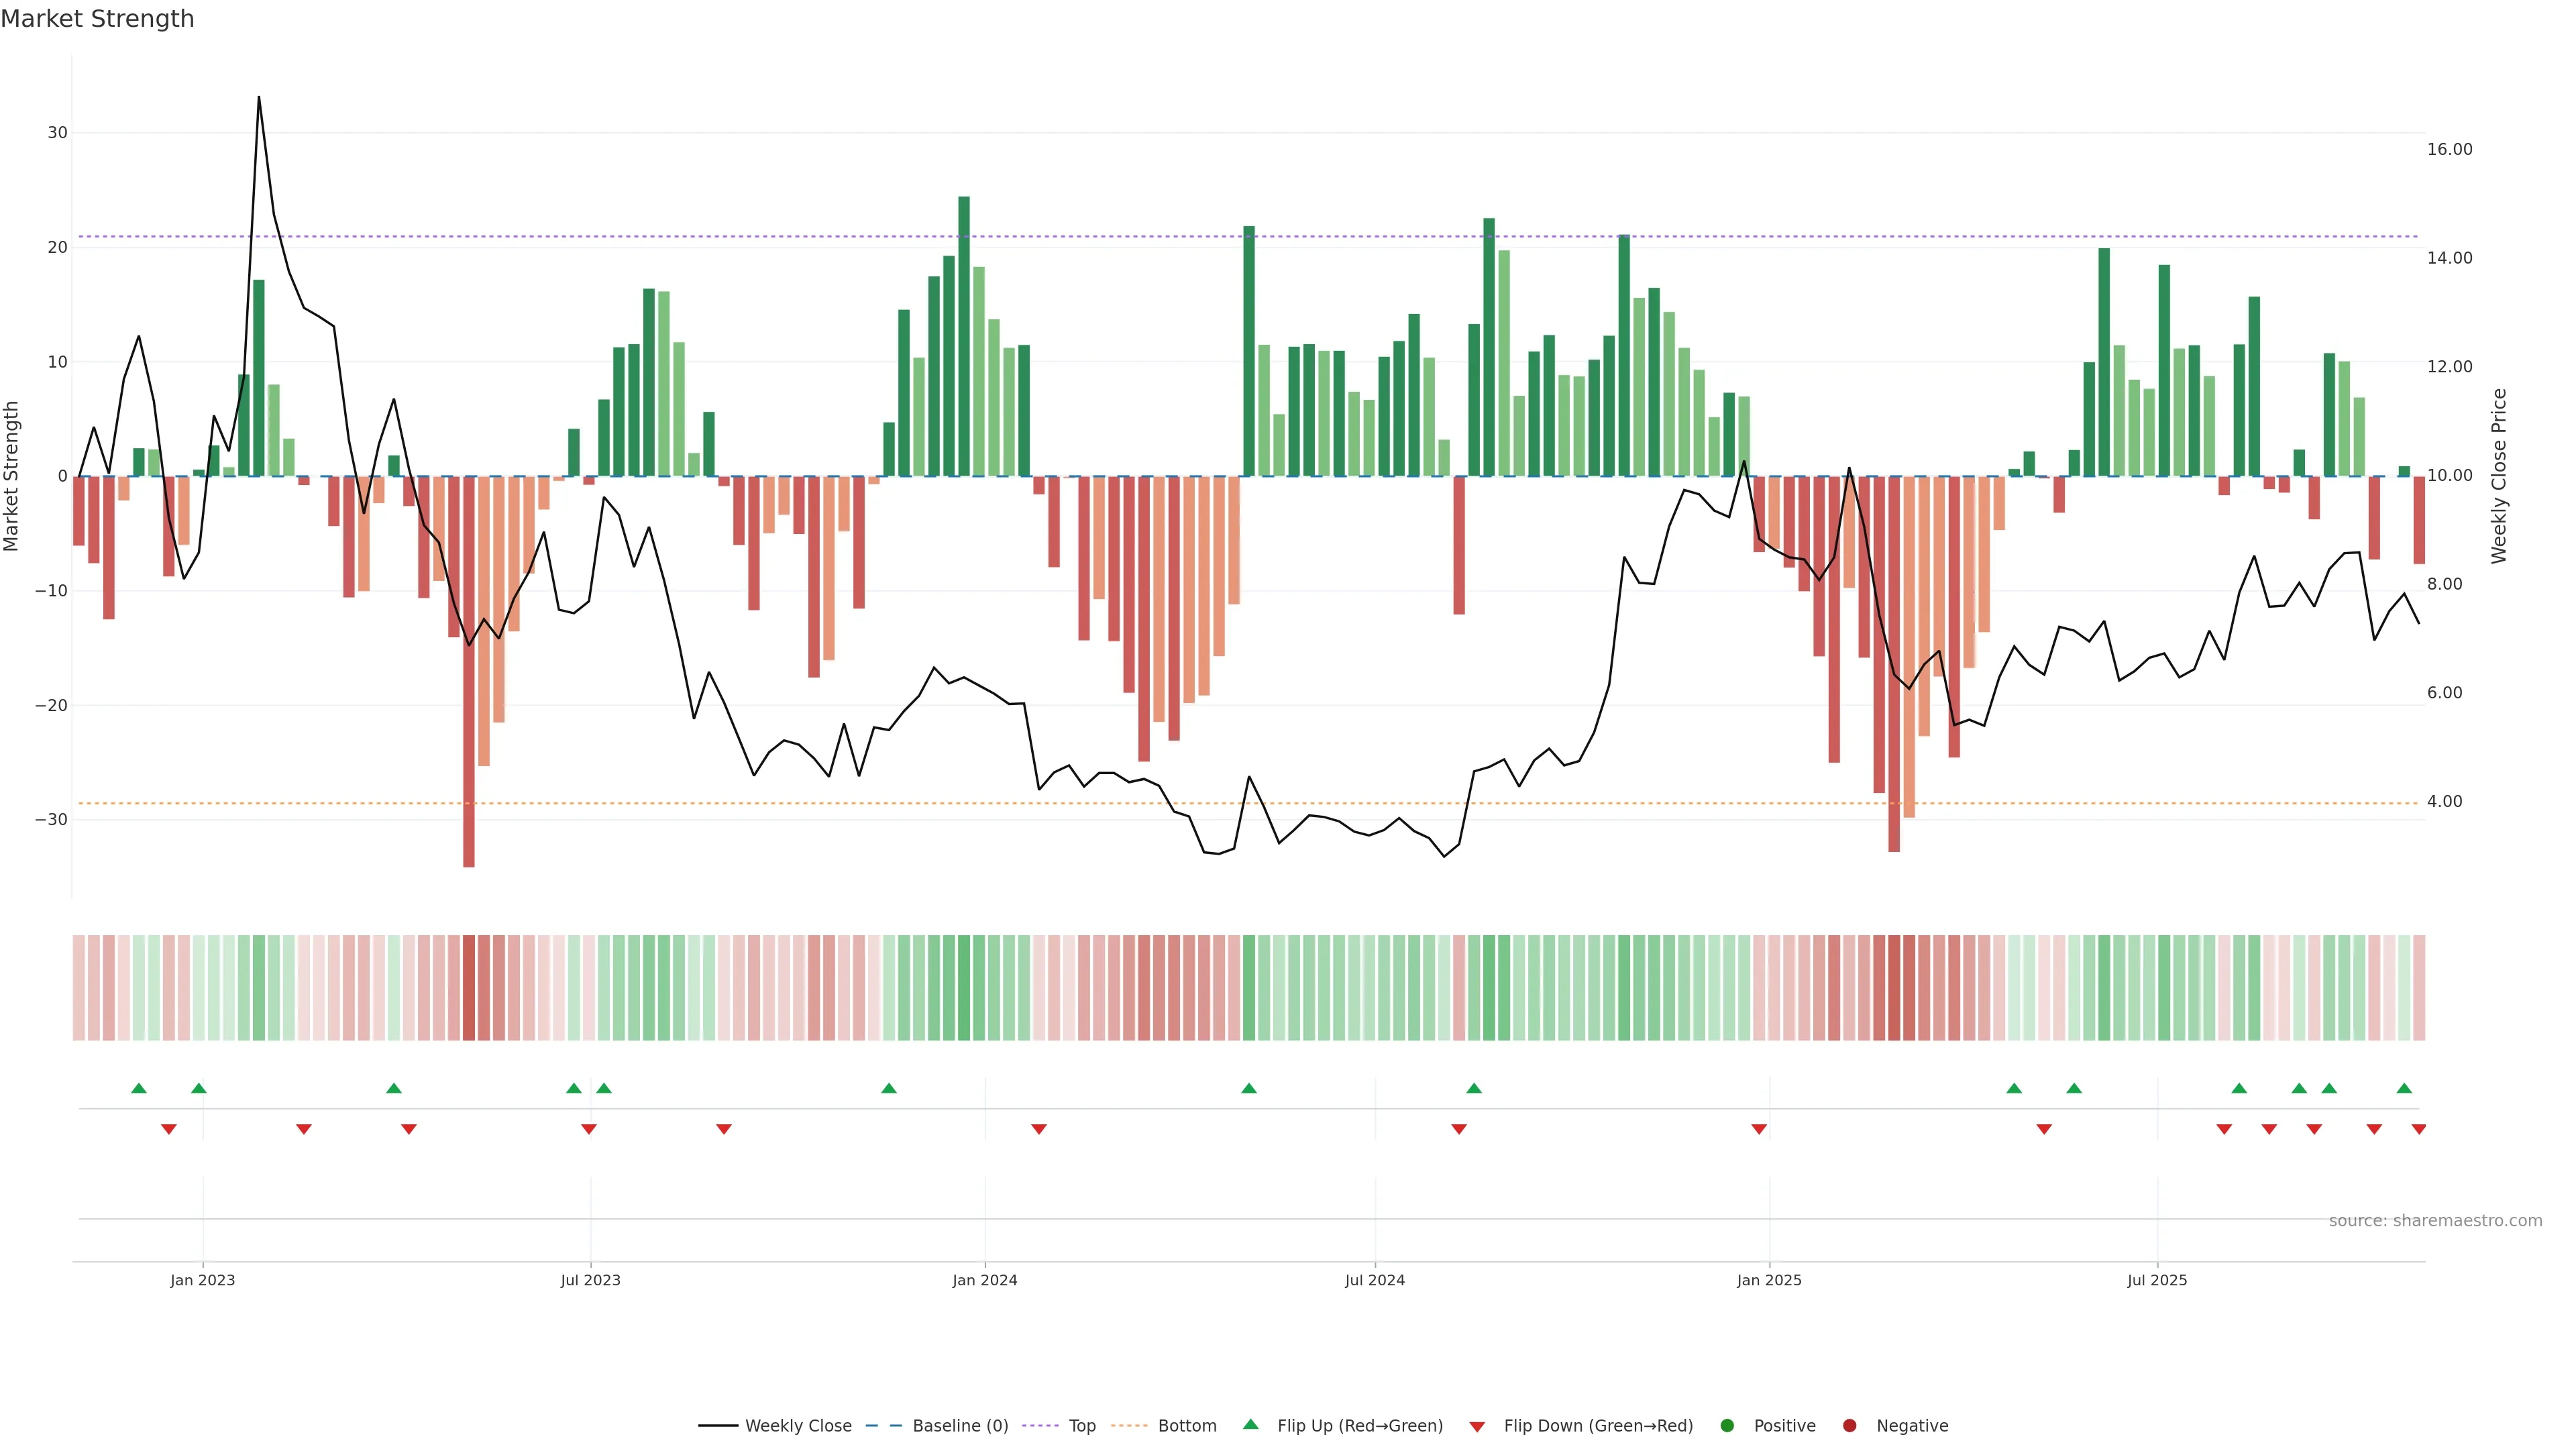This screenshot has height=1449, width=2576.
Task: Click the Positive green circle legend icon
Action: 1727,1426
